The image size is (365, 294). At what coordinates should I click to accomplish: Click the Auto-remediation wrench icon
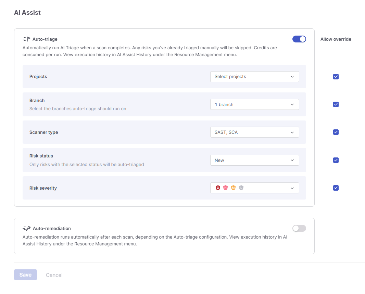[x=27, y=228]
